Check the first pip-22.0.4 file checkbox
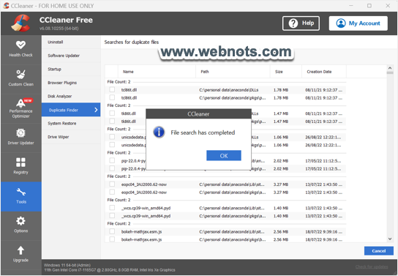This screenshot has height=276, width=398. 112,160
